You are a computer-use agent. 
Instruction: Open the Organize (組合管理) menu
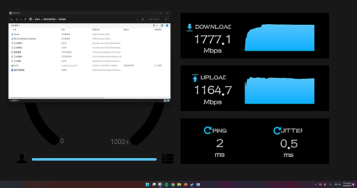coord(15,25)
